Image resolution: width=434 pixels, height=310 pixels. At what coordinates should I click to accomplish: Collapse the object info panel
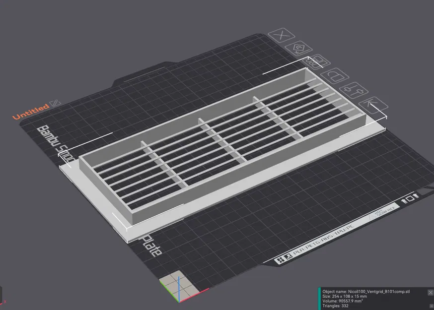pyautogui.click(x=431, y=306)
